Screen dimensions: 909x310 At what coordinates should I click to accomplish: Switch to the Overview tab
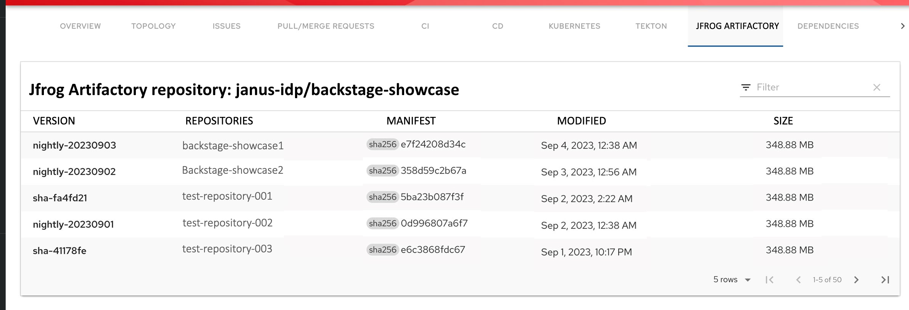coord(80,26)
